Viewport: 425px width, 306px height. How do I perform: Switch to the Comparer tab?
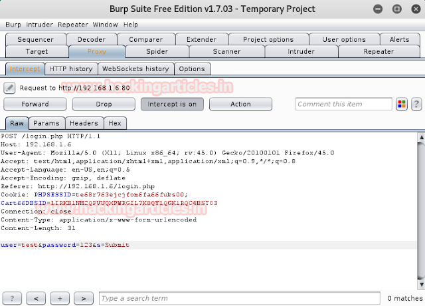(x=146, y=39)
